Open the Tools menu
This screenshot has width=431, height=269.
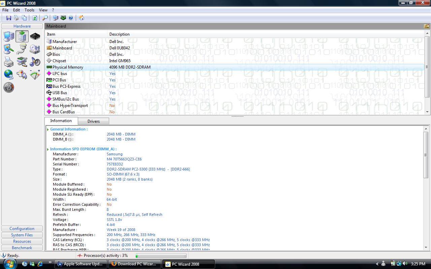pyautogui.click(x=29, y=10)
